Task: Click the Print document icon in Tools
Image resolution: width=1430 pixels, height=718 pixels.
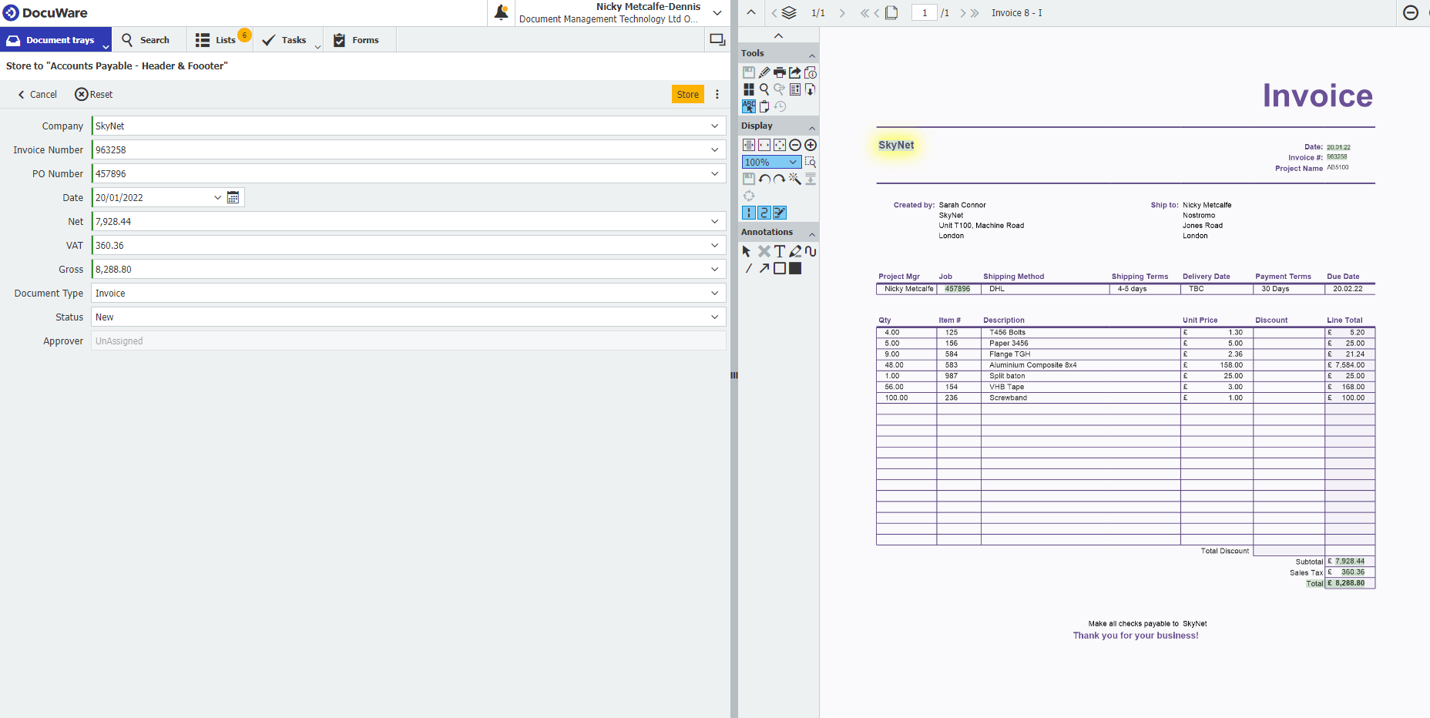Action: point(780,72)
